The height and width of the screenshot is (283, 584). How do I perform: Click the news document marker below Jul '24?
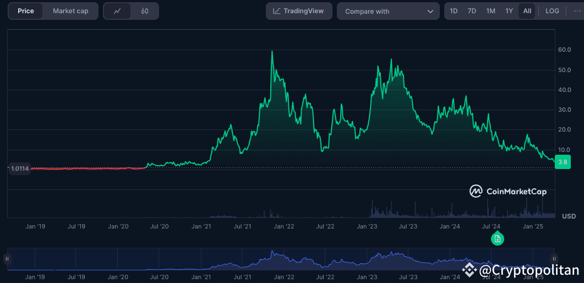[497, 238]
